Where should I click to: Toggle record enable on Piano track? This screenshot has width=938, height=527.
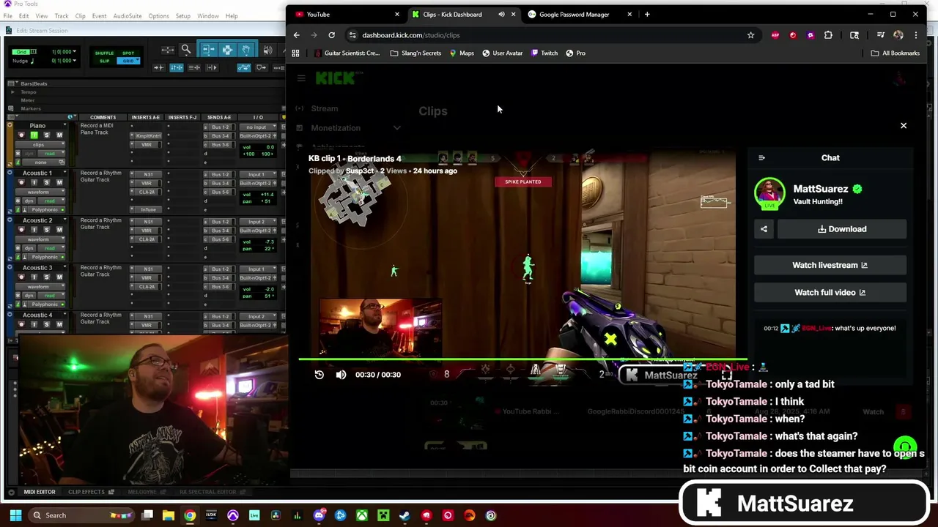point(21,135)
